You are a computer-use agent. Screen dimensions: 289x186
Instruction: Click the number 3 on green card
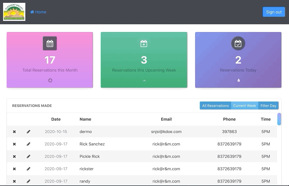tap(144, 60)
